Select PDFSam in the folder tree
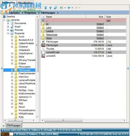This screenshot has height=136, width=134. pos(23,100)
